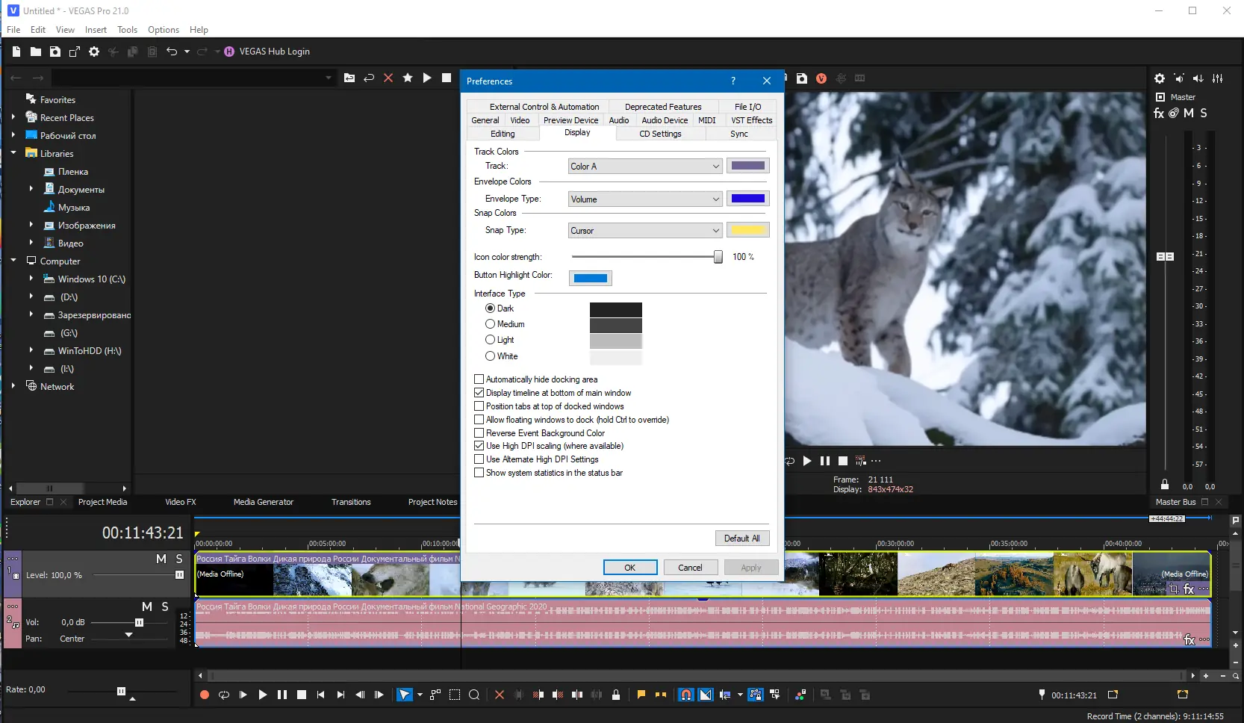Collapse the Computer tree node
The width and height of the screenshot is (1244, 723).
click(x=13, y=261)
